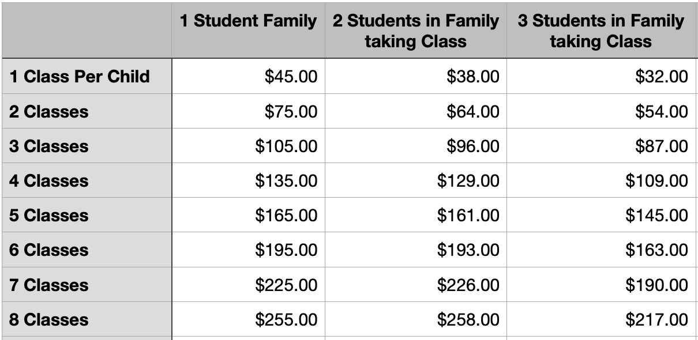Select the cell containing $96.00
Viewport: 698px width, 340px height.
415,146
